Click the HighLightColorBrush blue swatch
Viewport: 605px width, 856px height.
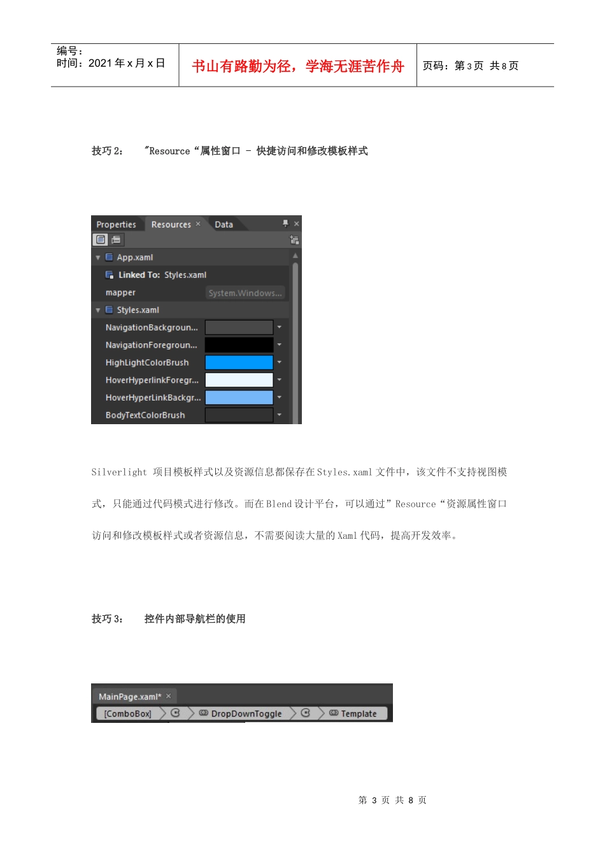click(x=239, y=362)
